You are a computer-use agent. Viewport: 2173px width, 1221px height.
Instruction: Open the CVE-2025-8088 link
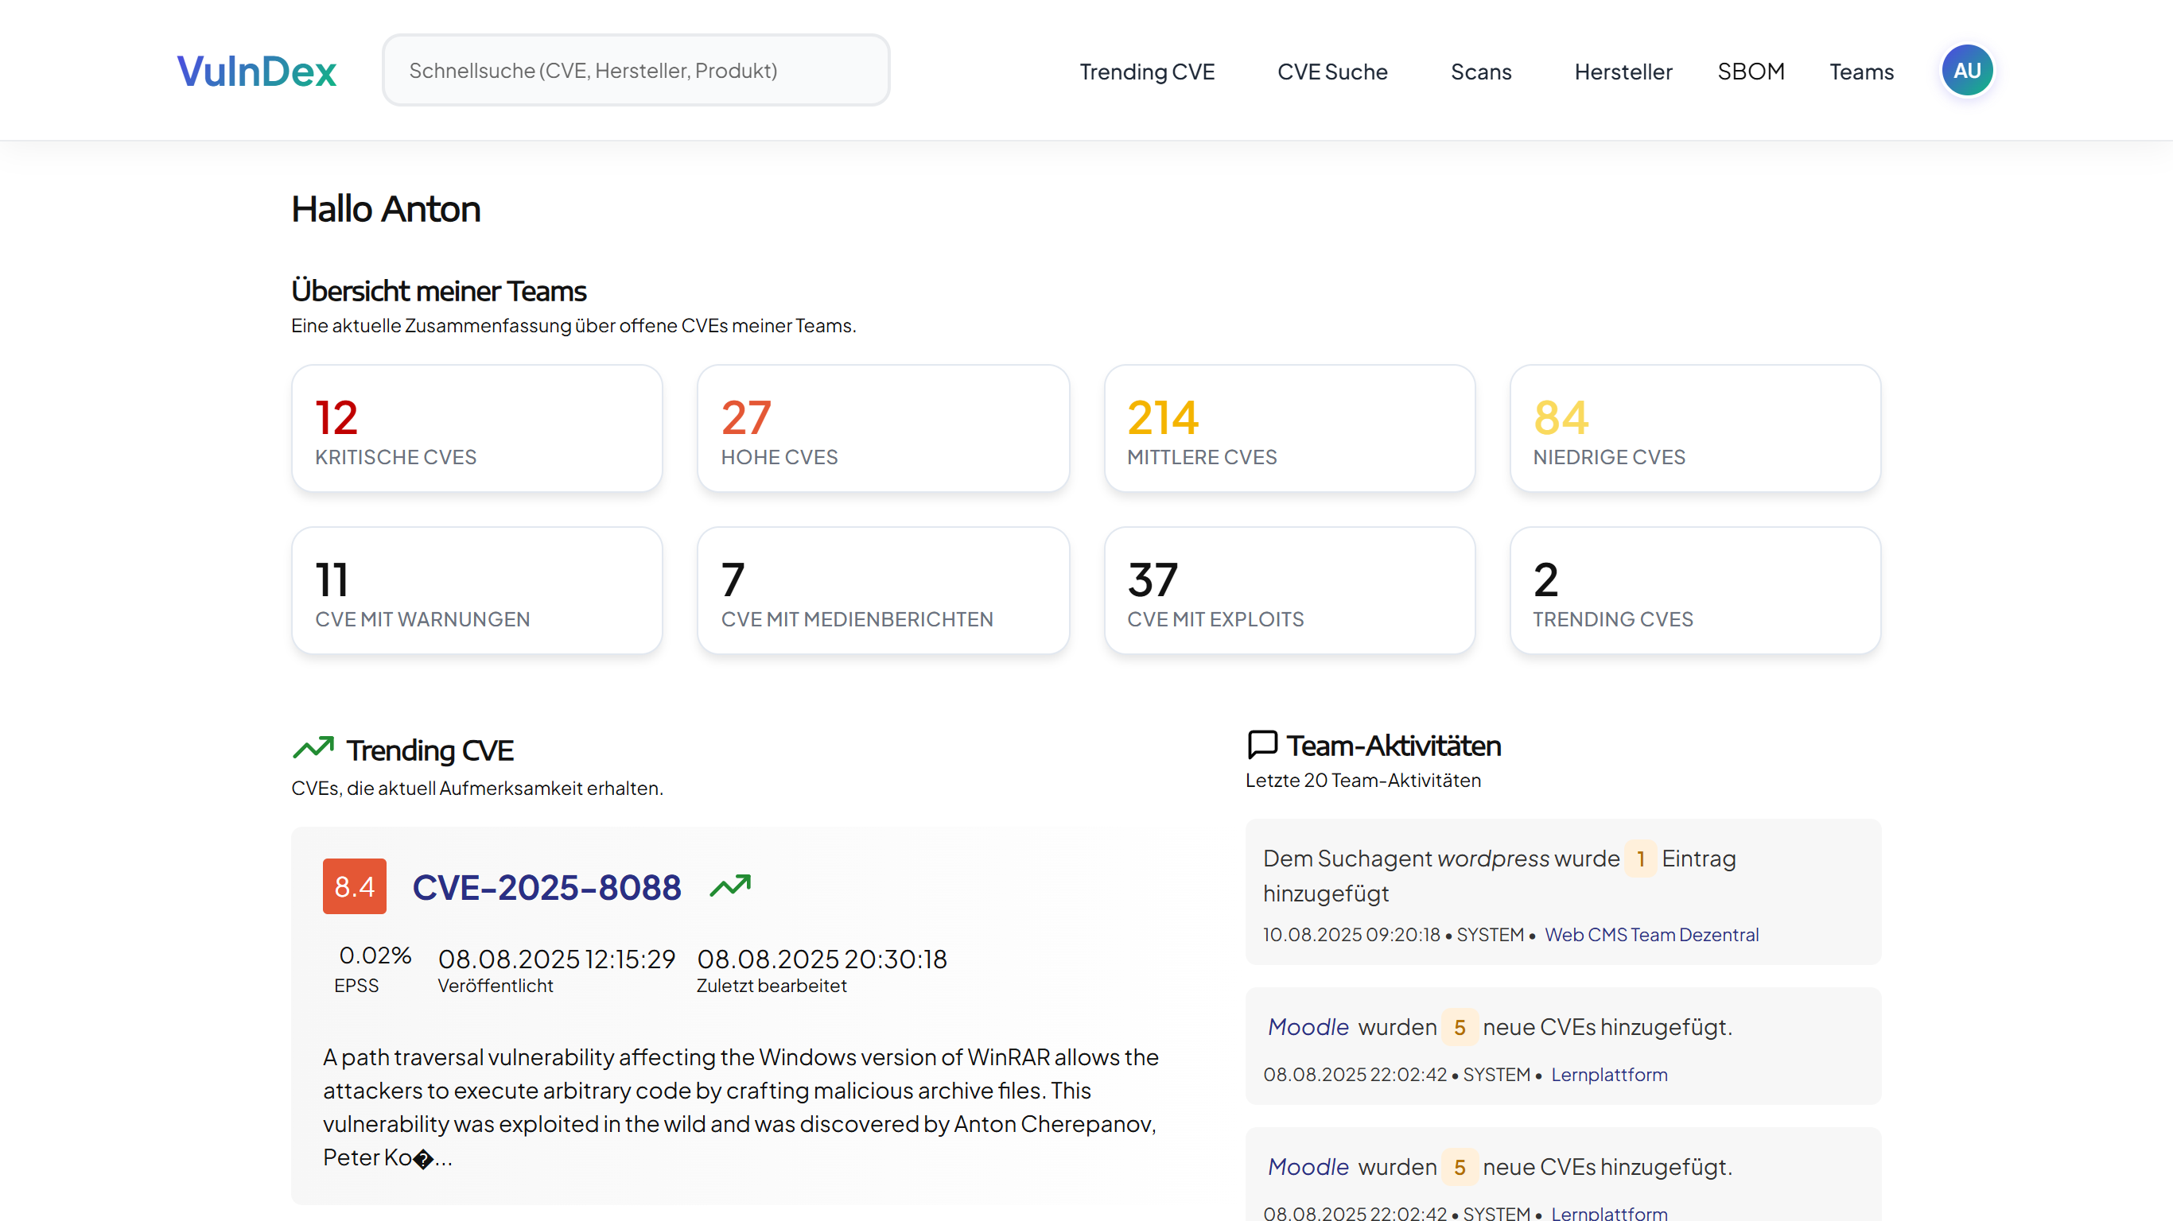click(546, 887)
